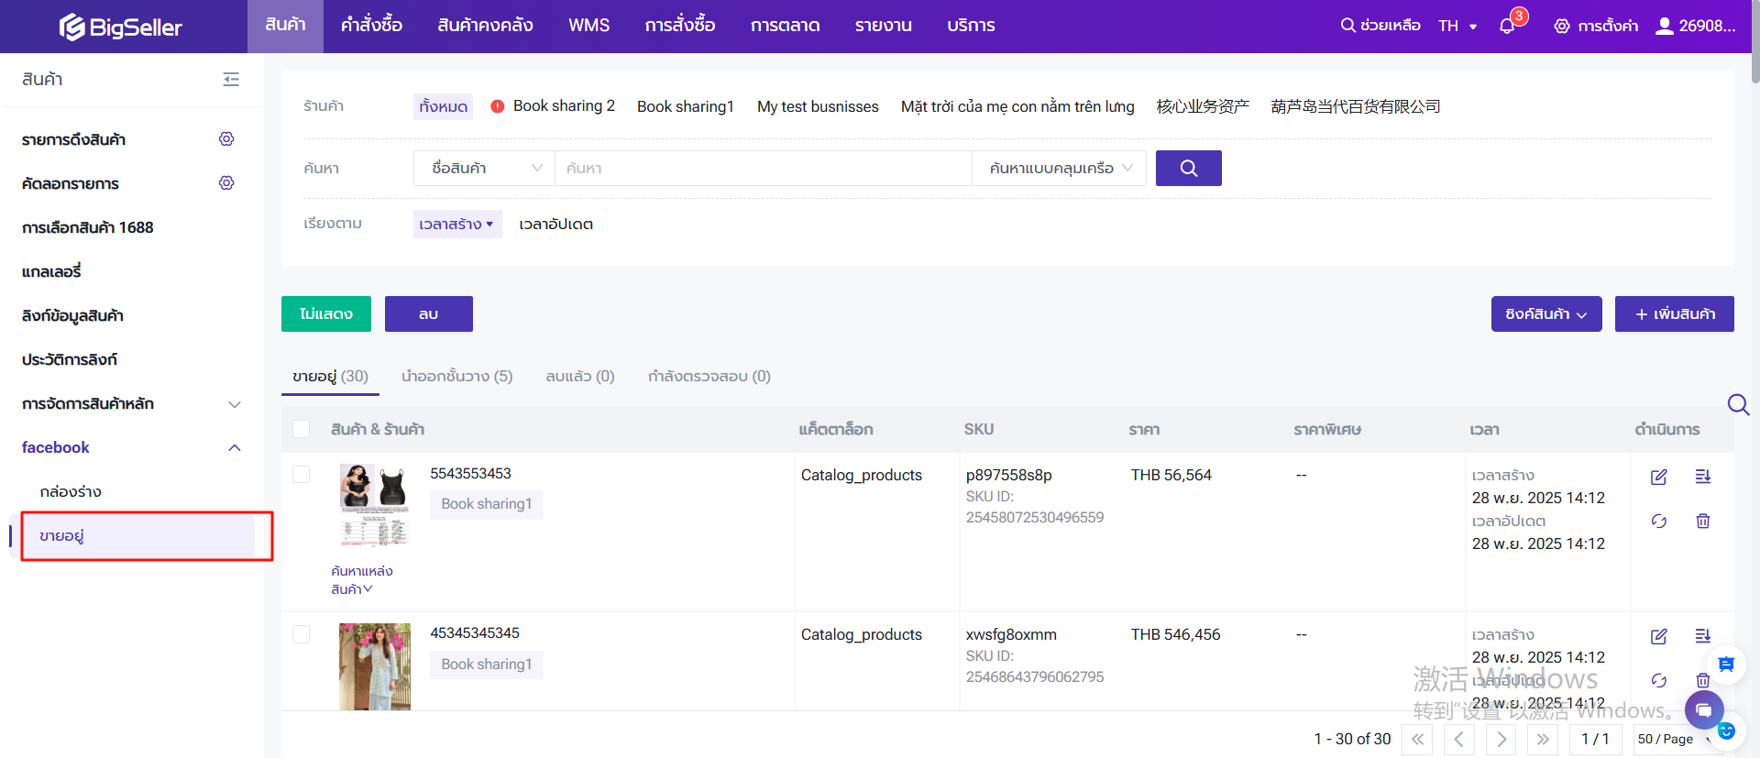Expand the ซิงค์สินค้า dropdown button

pyautogui.click(x=1545, y=314)
